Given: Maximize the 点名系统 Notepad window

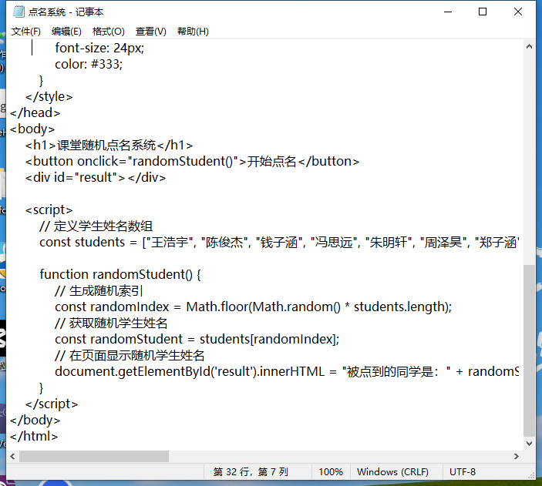Looking at the screenshot, I should (x=483, y=12).
